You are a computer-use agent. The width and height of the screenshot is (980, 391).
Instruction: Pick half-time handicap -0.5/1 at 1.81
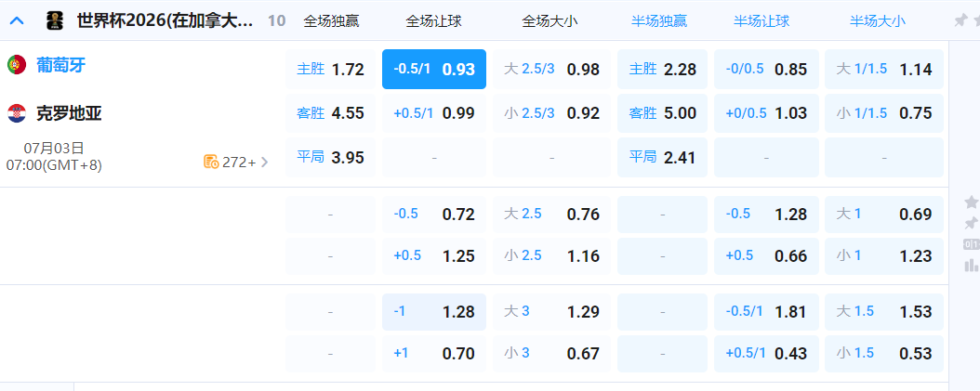click(x=766, y=312)
